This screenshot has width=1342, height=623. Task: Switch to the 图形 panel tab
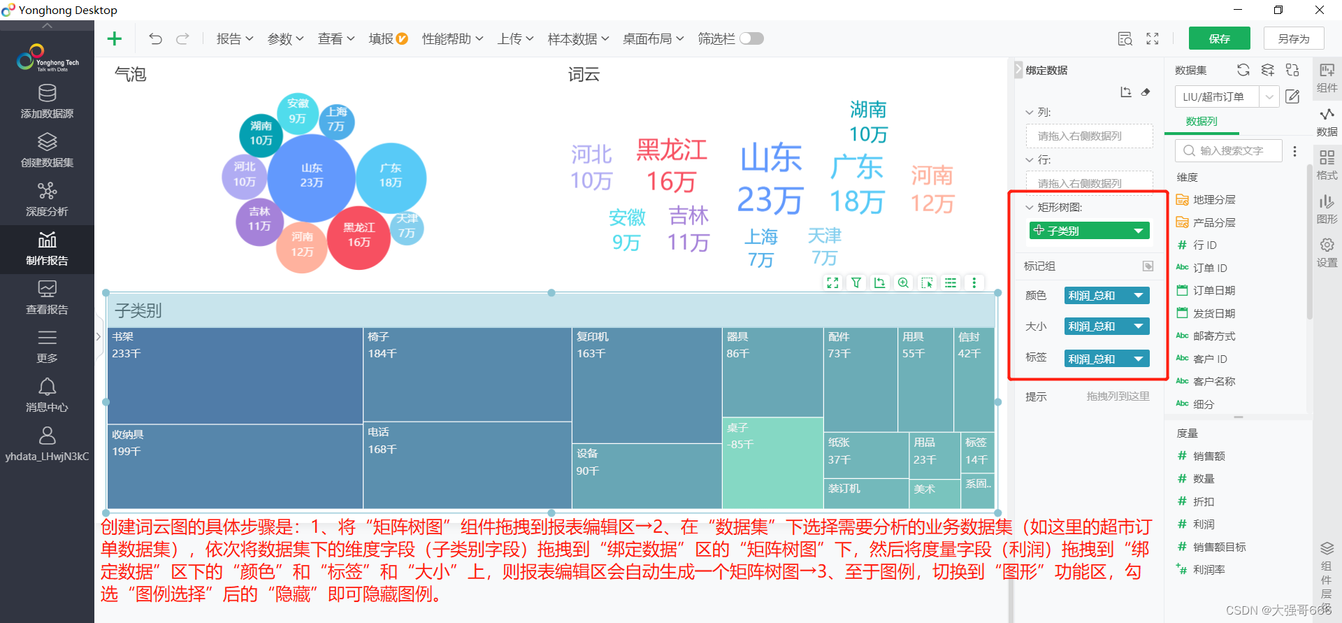1327,209
